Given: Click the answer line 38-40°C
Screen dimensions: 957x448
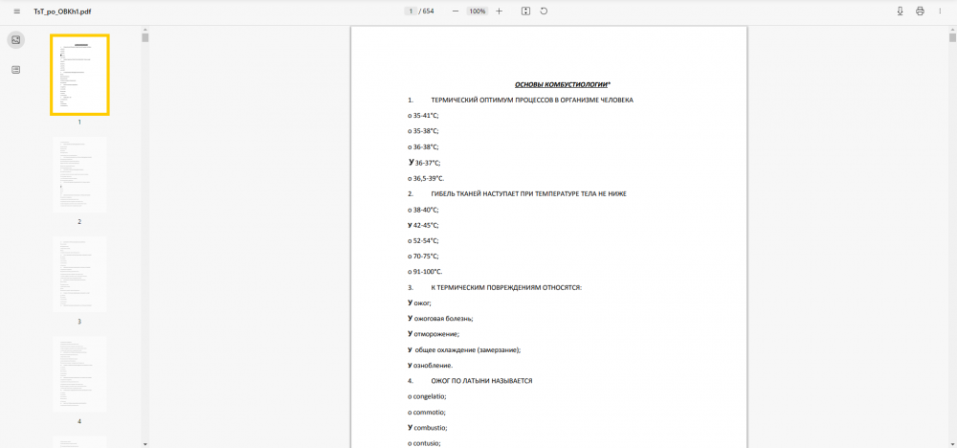Looking at the screenshot, I should point(423,210).
